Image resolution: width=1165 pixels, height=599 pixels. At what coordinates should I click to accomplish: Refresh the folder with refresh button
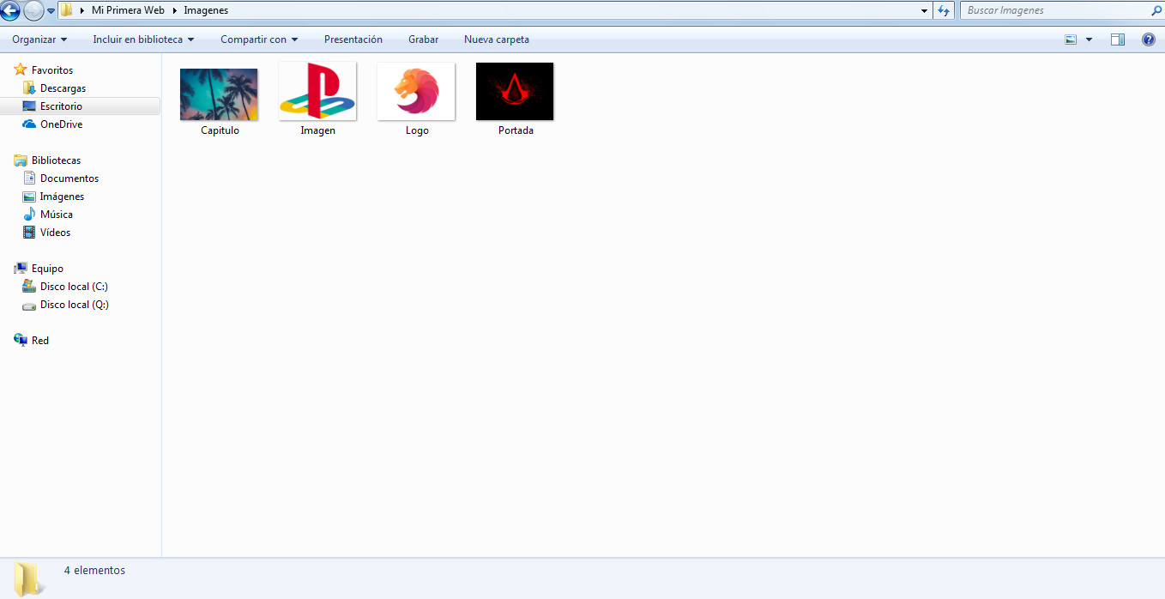tap(944, 11)
